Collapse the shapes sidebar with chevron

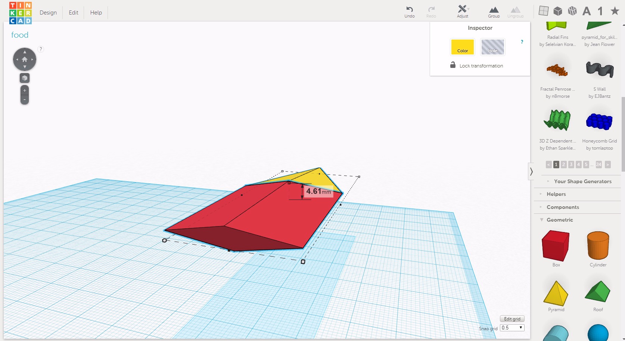point(531,172)
